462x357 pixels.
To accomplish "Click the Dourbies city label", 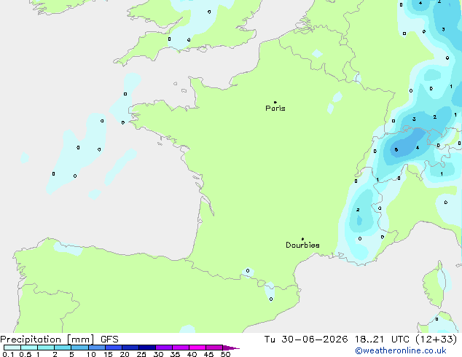I will (302, 245).
